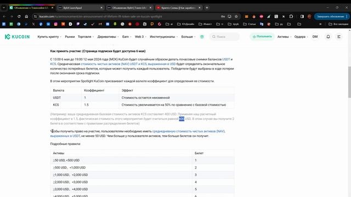Reload the page
The image size is (351, 197).
[19, 16]
